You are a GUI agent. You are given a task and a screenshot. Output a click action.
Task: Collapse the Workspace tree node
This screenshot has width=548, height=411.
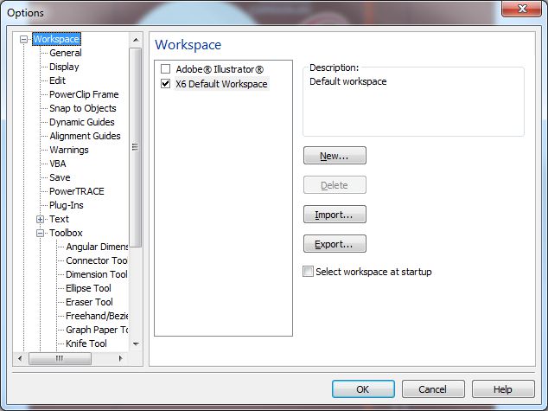[x=23, y=39]
